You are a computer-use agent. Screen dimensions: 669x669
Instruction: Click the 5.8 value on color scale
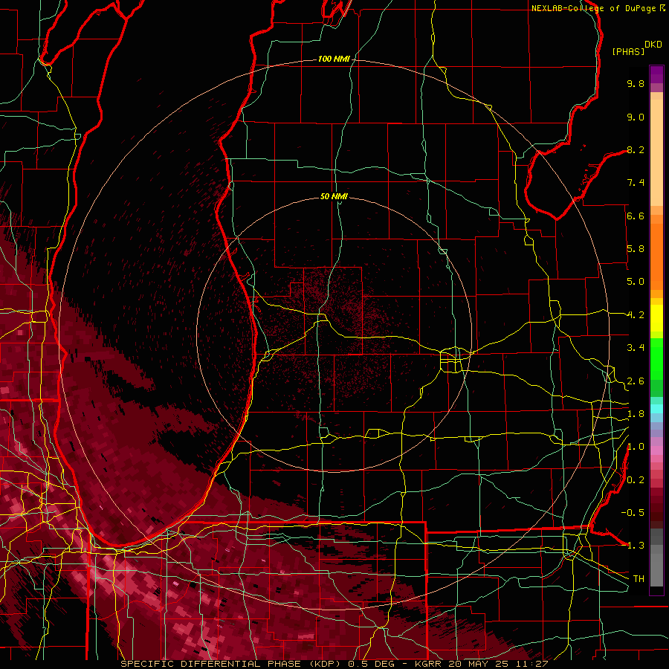point(636,249)
